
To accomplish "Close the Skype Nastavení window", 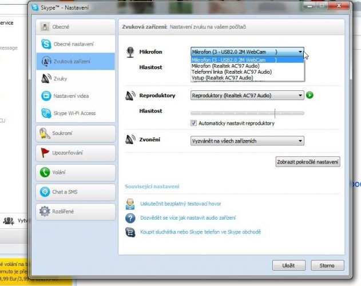I will (x=339, y=6).
